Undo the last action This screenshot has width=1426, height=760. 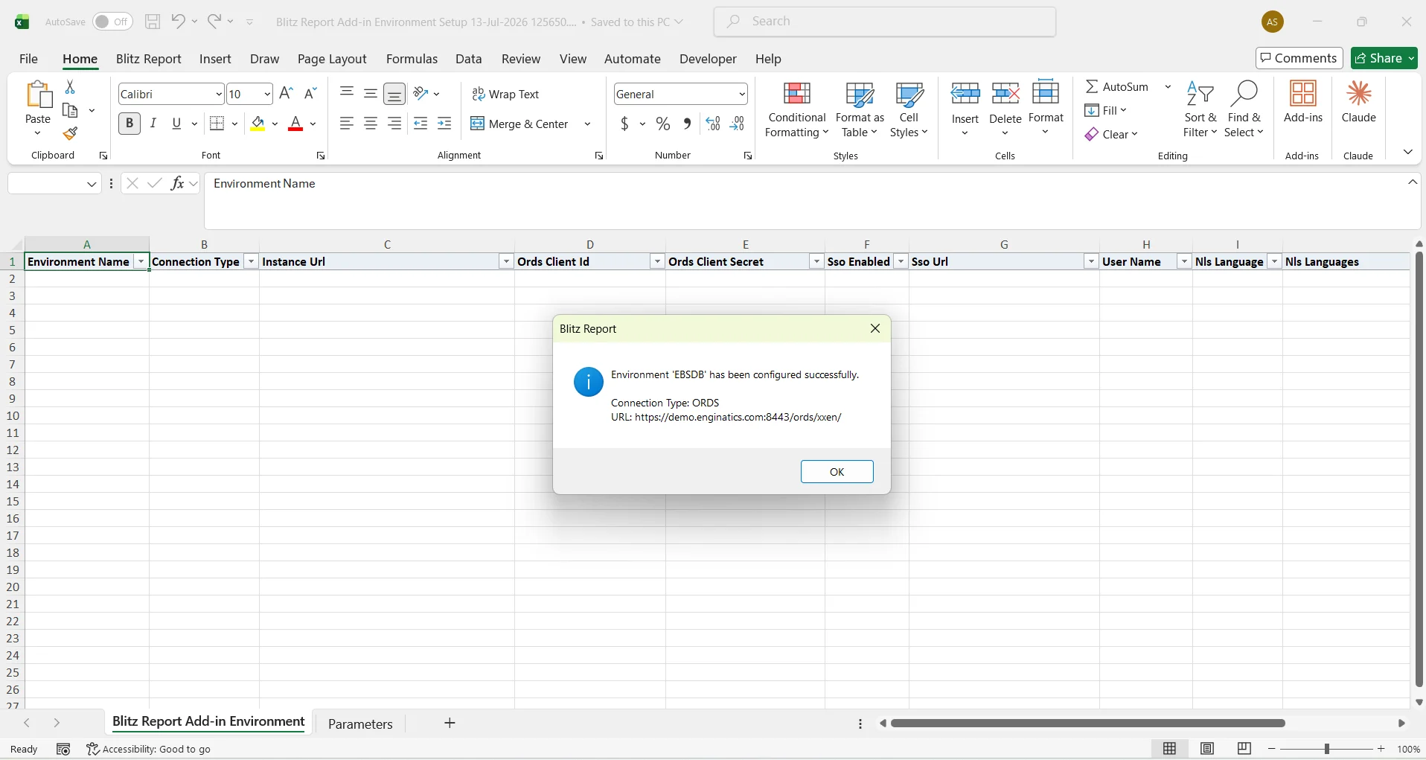(x=178, y=22)
